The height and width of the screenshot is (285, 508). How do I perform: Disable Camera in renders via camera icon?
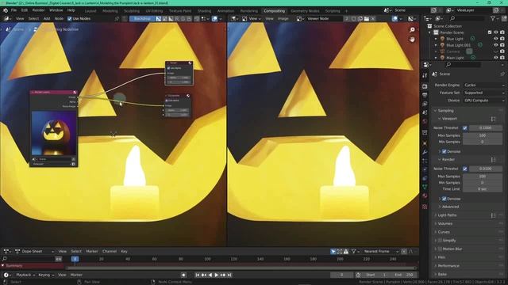(502, 51)
